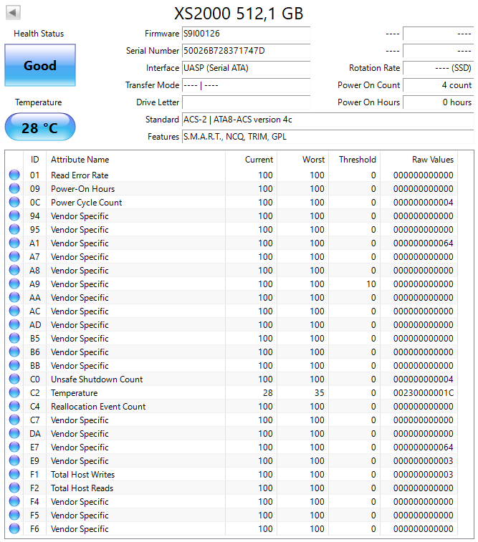The width and height of the screenshot is (478, 542).
Task: Click the status orb in row A7
Action: click(14, 256)
